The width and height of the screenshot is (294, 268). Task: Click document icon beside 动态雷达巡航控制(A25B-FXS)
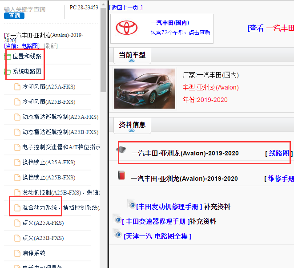[x=17, y=132]
